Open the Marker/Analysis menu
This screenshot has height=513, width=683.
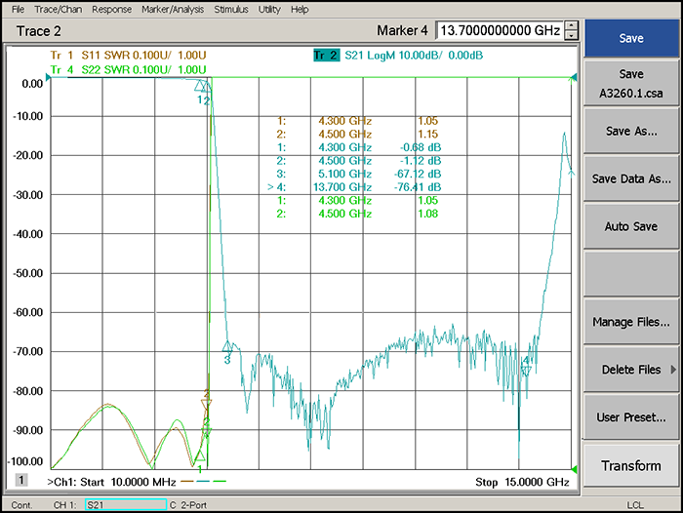click(173, 9)
